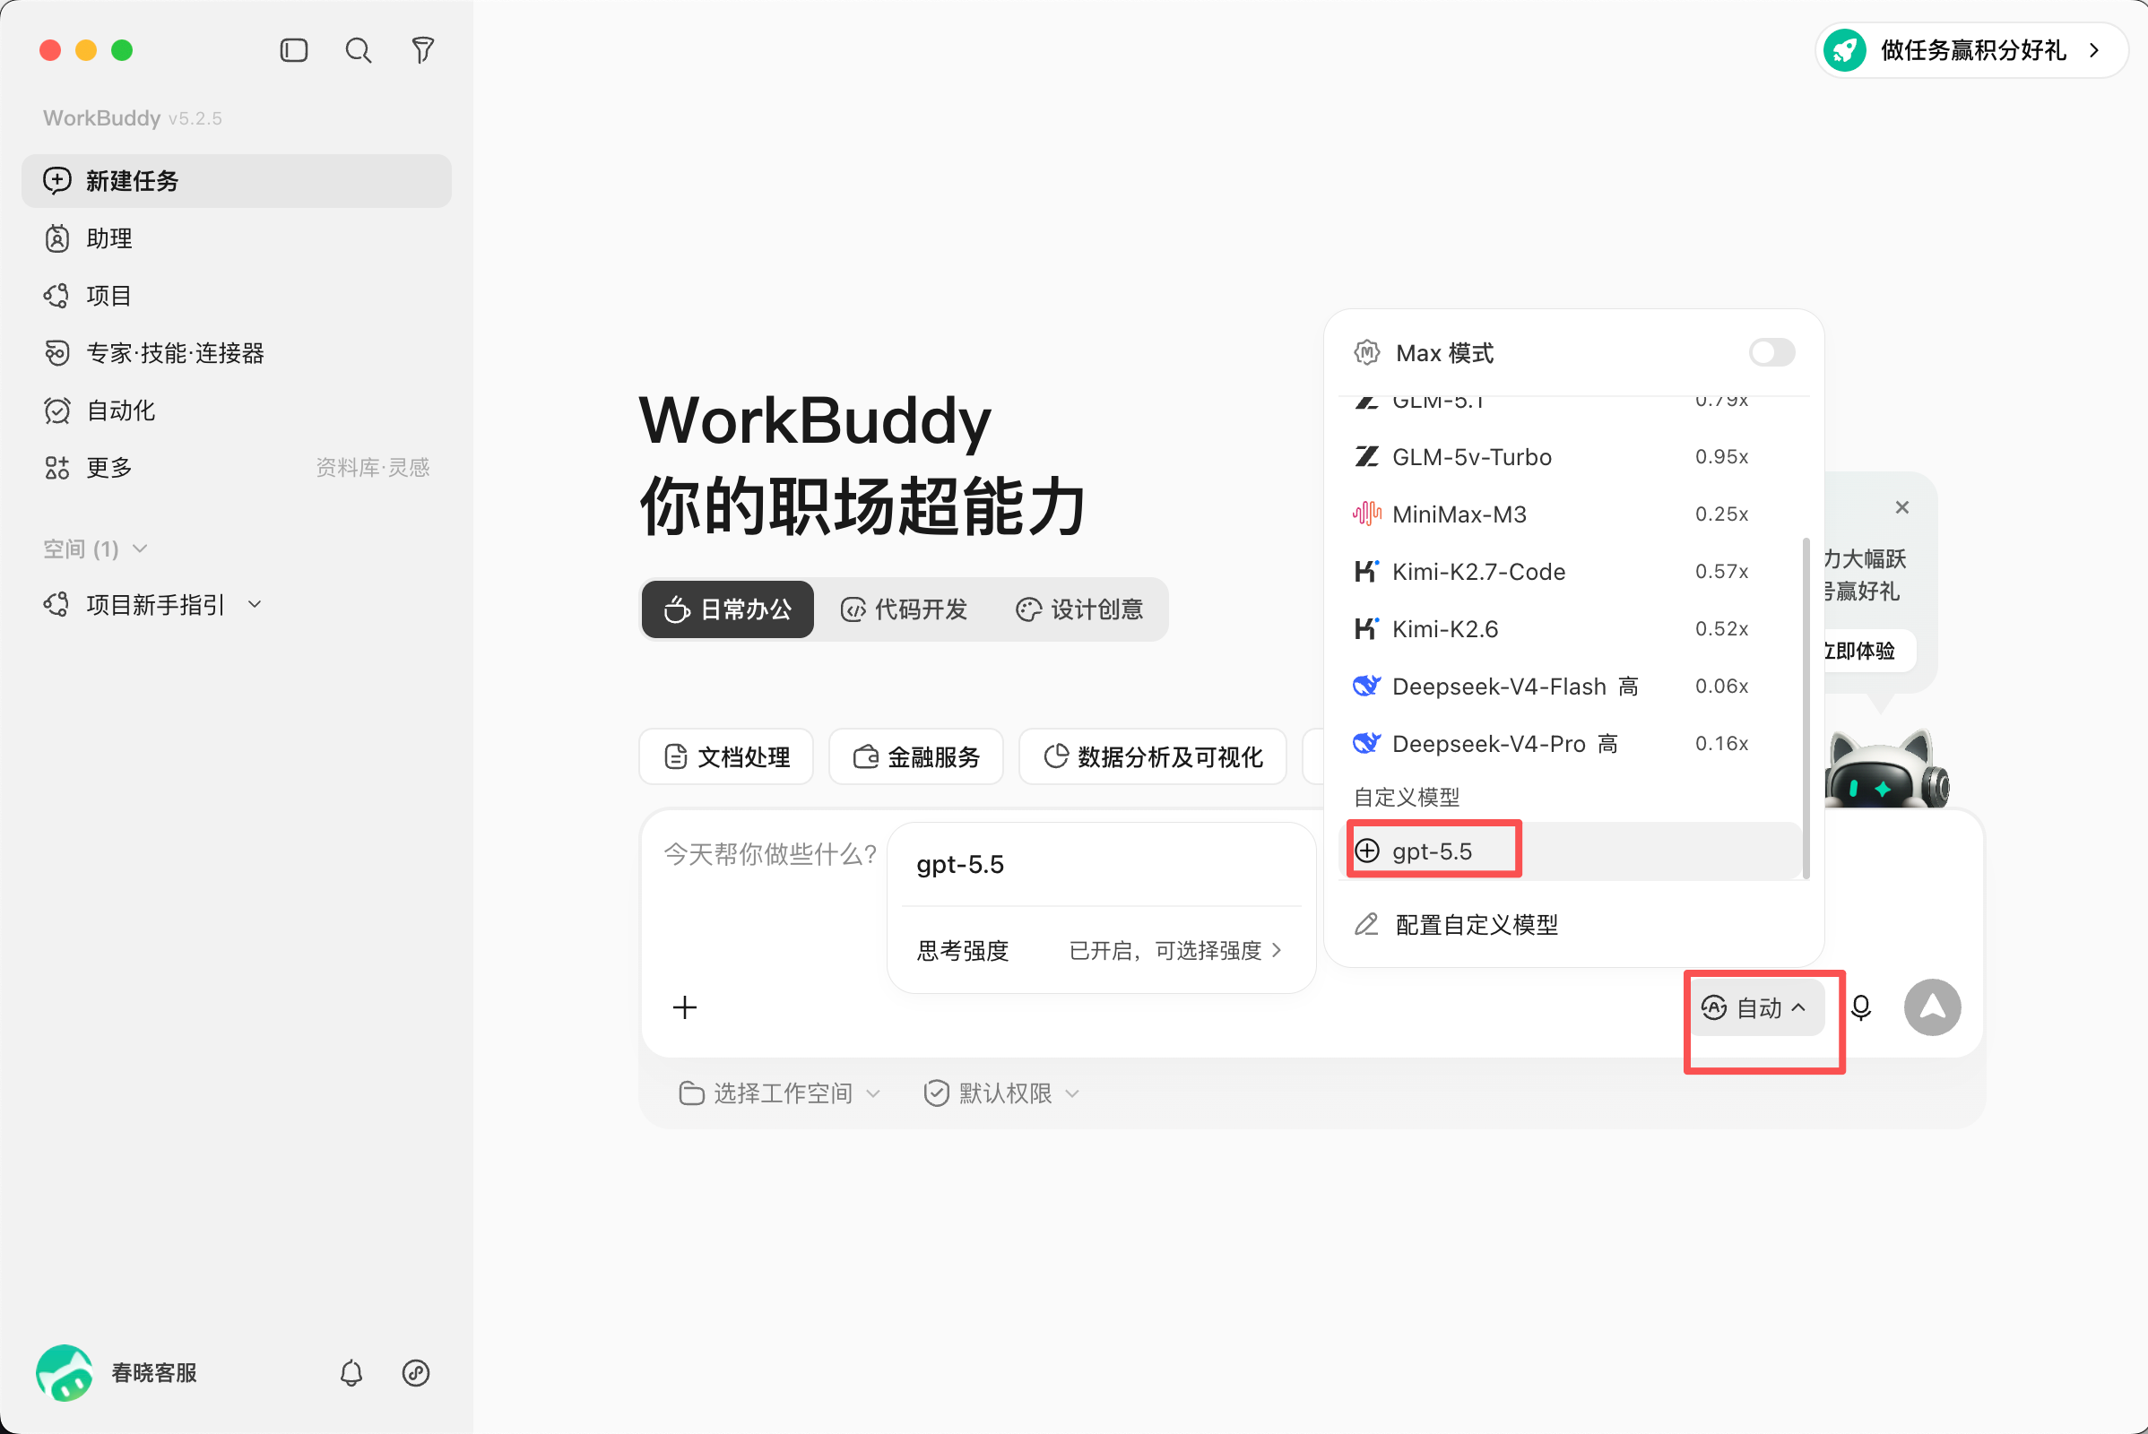
Task: Open 更多 in the sidebar
Action: click(x=236, y=467)
